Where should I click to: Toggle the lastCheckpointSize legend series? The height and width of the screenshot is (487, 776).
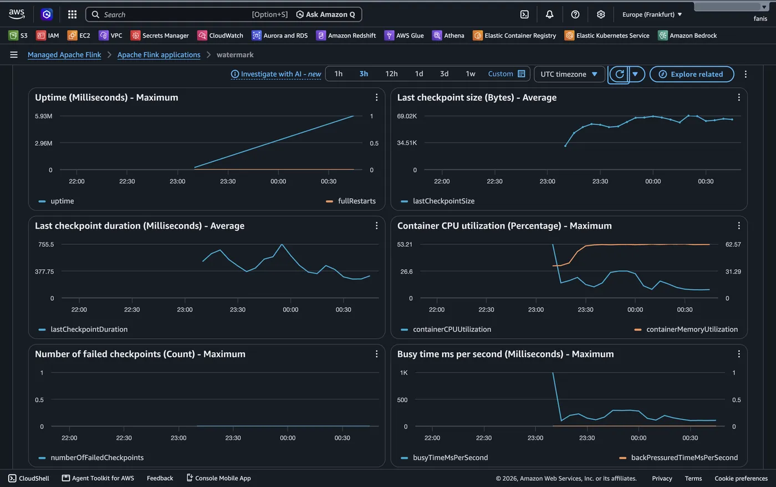437,201
